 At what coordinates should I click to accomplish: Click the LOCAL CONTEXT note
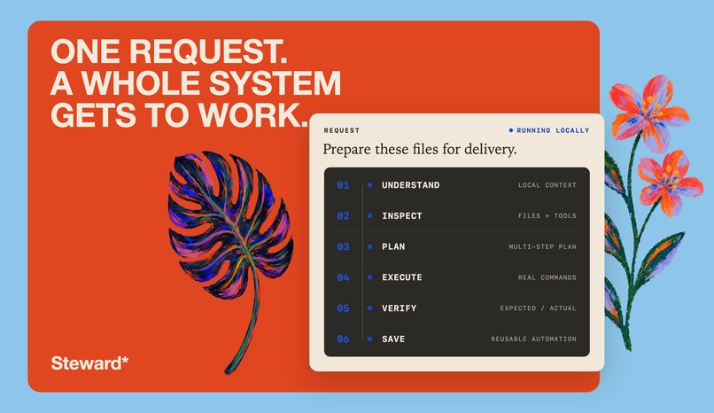click(547, 185)
